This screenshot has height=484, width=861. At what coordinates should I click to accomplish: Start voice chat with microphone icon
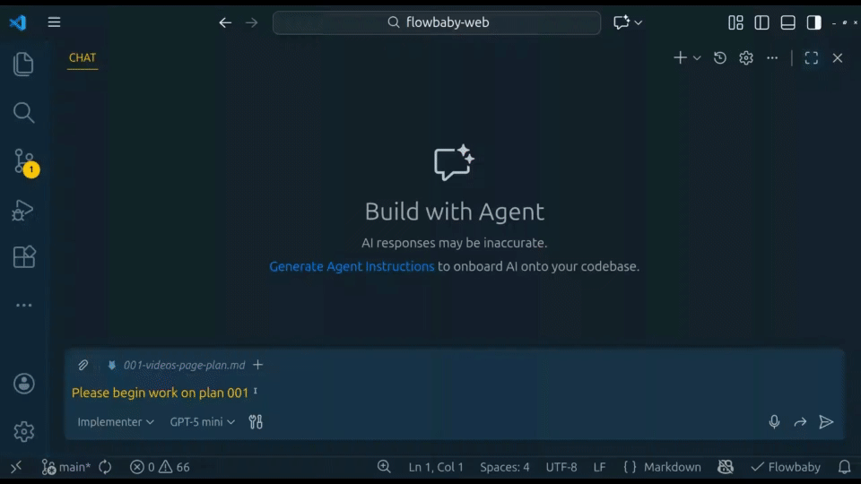(774, 421)
